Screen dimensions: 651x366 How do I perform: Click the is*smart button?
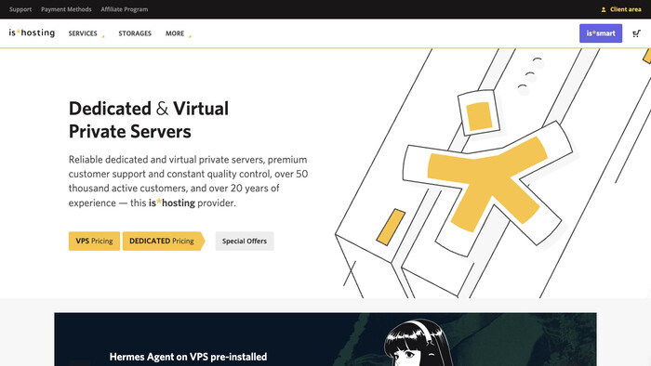coord(601,33)
